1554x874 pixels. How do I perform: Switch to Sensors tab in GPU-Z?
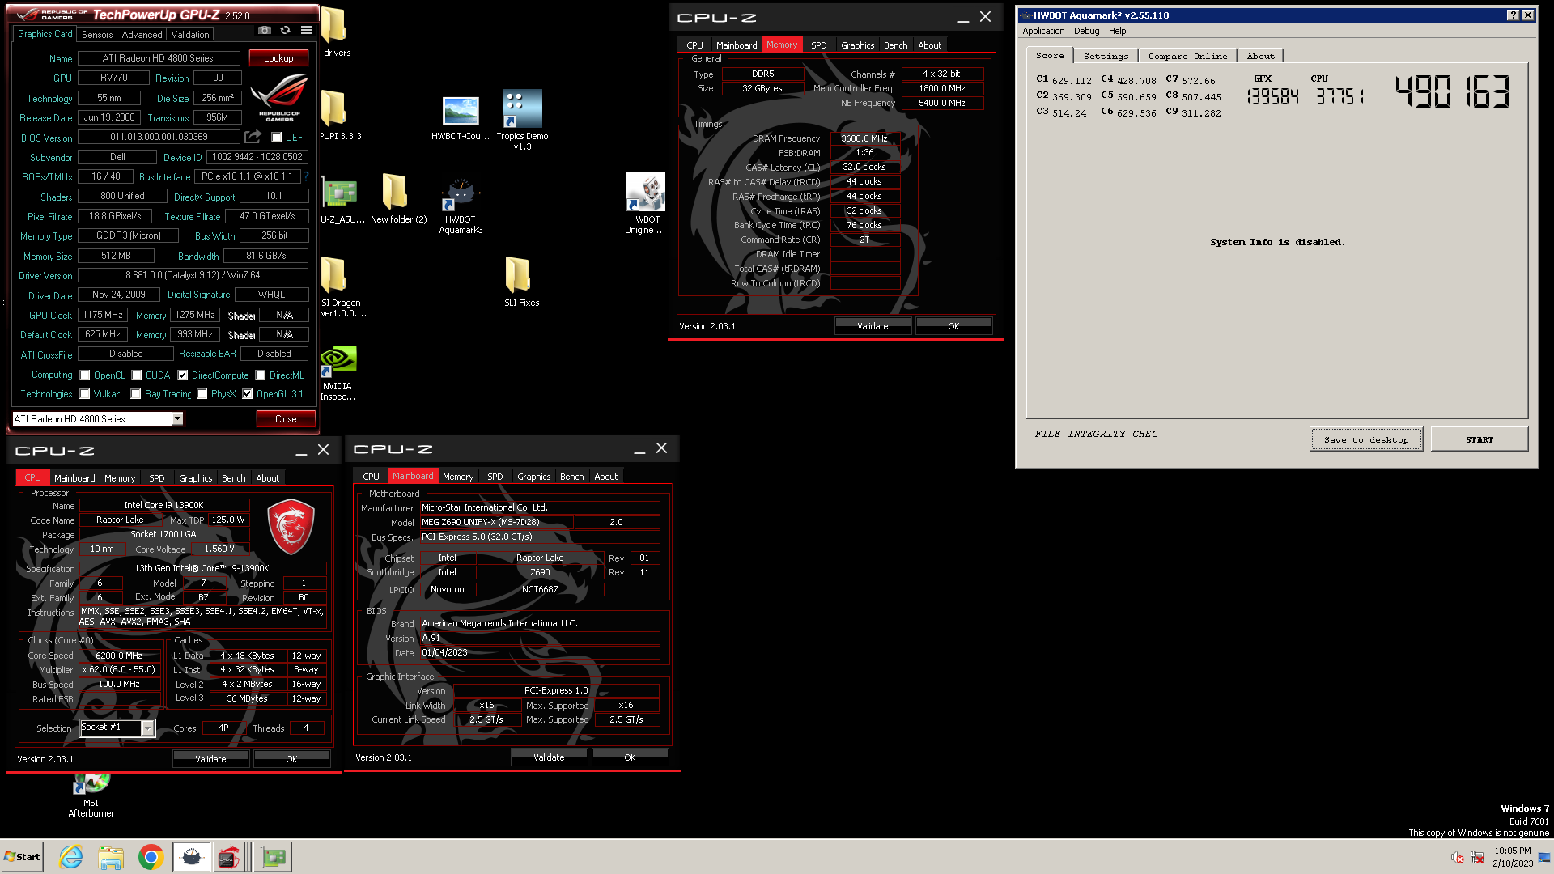[x=97, y=35]
